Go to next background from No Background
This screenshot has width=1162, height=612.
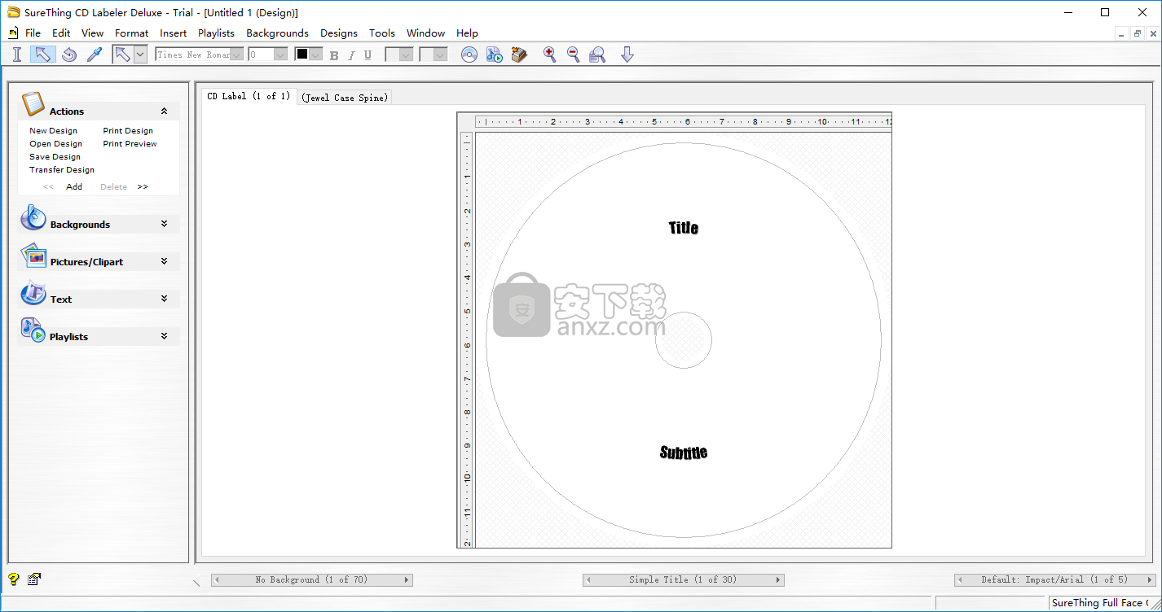pos(407,580)
